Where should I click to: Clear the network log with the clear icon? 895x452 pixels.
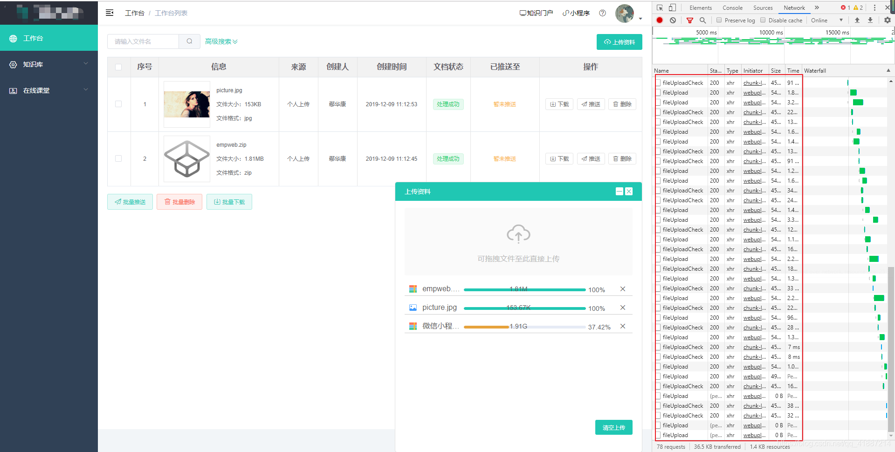pyautogui.click(x=673, y=20)
